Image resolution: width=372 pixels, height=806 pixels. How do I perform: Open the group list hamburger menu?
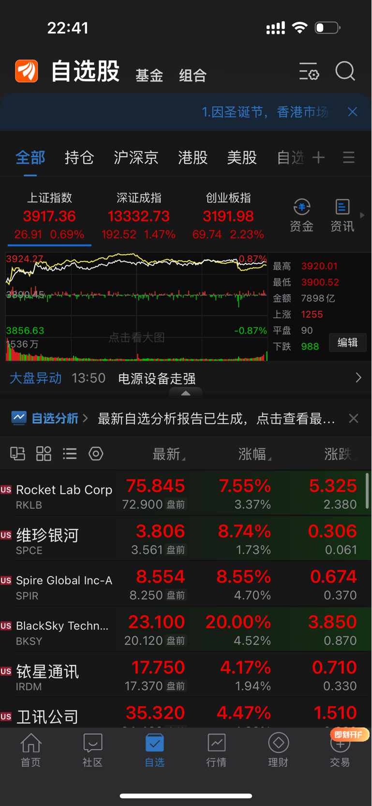click(x=349, y=157)
